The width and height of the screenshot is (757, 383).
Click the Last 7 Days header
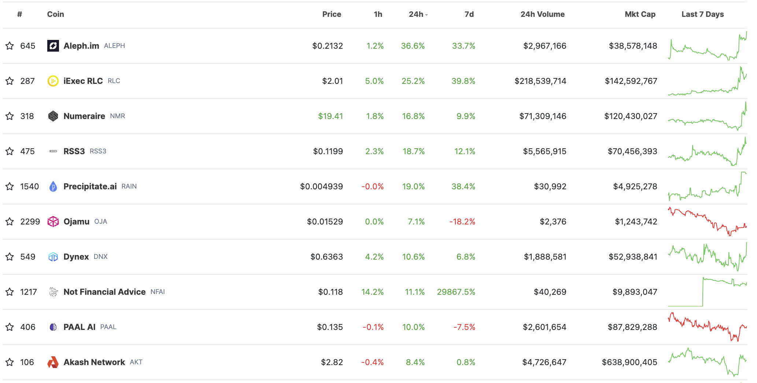coord(703,14)
